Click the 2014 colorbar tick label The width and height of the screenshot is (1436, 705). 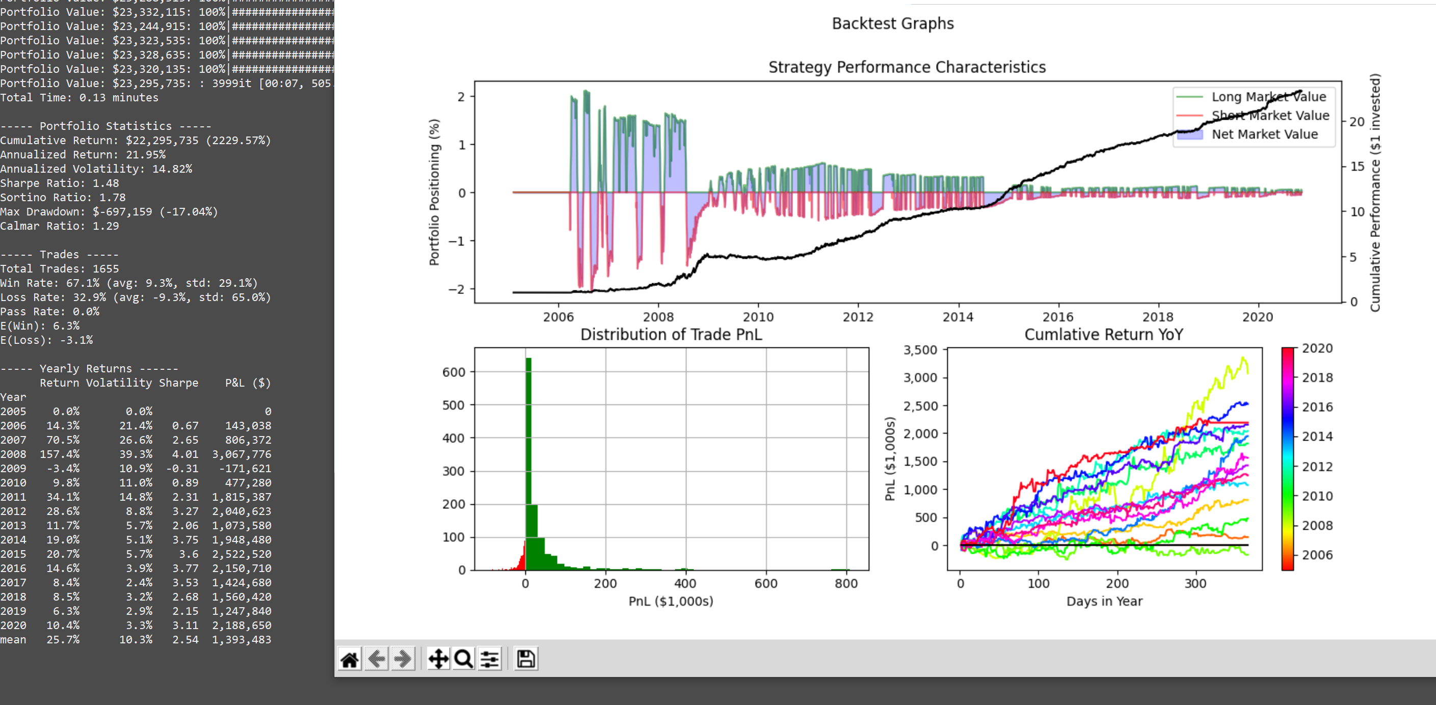pyautogui.click(x=1317, y=437)
